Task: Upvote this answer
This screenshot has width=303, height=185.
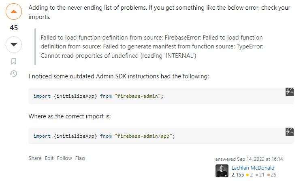Action: click(x=14, y=12)
